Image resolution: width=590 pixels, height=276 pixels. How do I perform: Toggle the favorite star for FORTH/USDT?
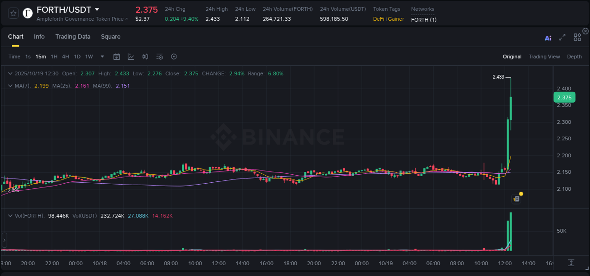(x=13, y=13)
